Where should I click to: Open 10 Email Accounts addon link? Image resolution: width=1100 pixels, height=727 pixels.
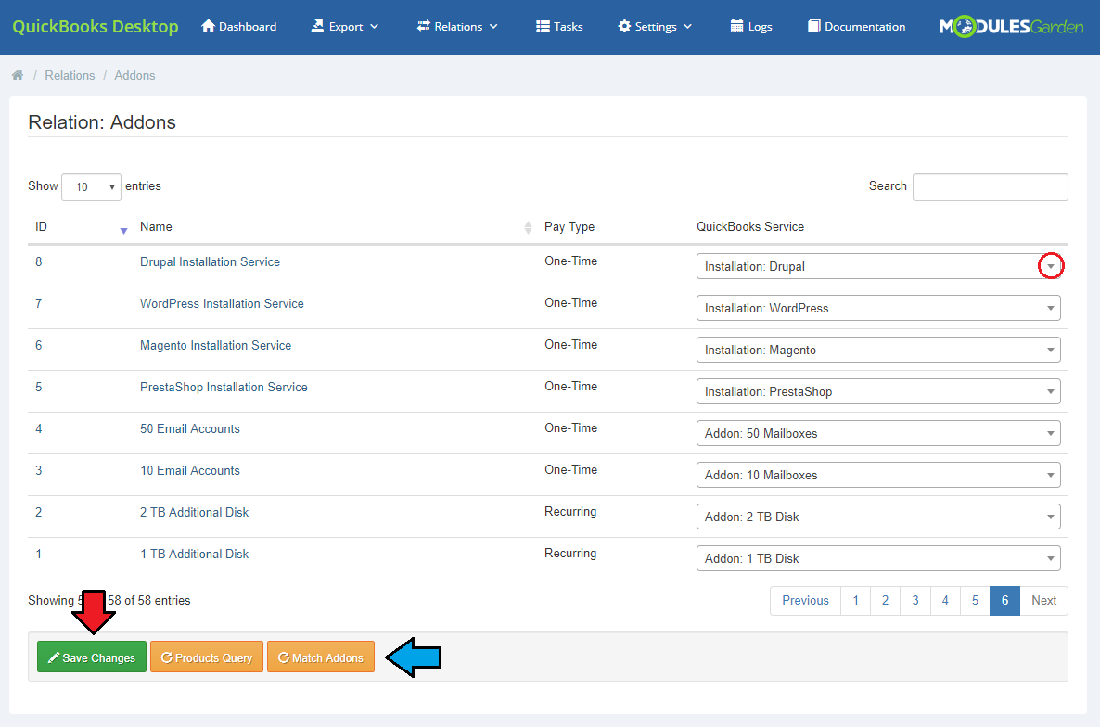(190, 470)
